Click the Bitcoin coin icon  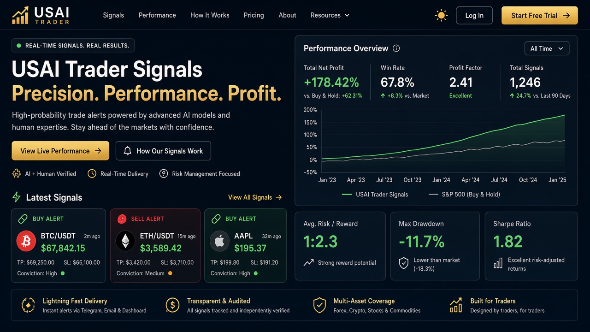coord(26,241)
